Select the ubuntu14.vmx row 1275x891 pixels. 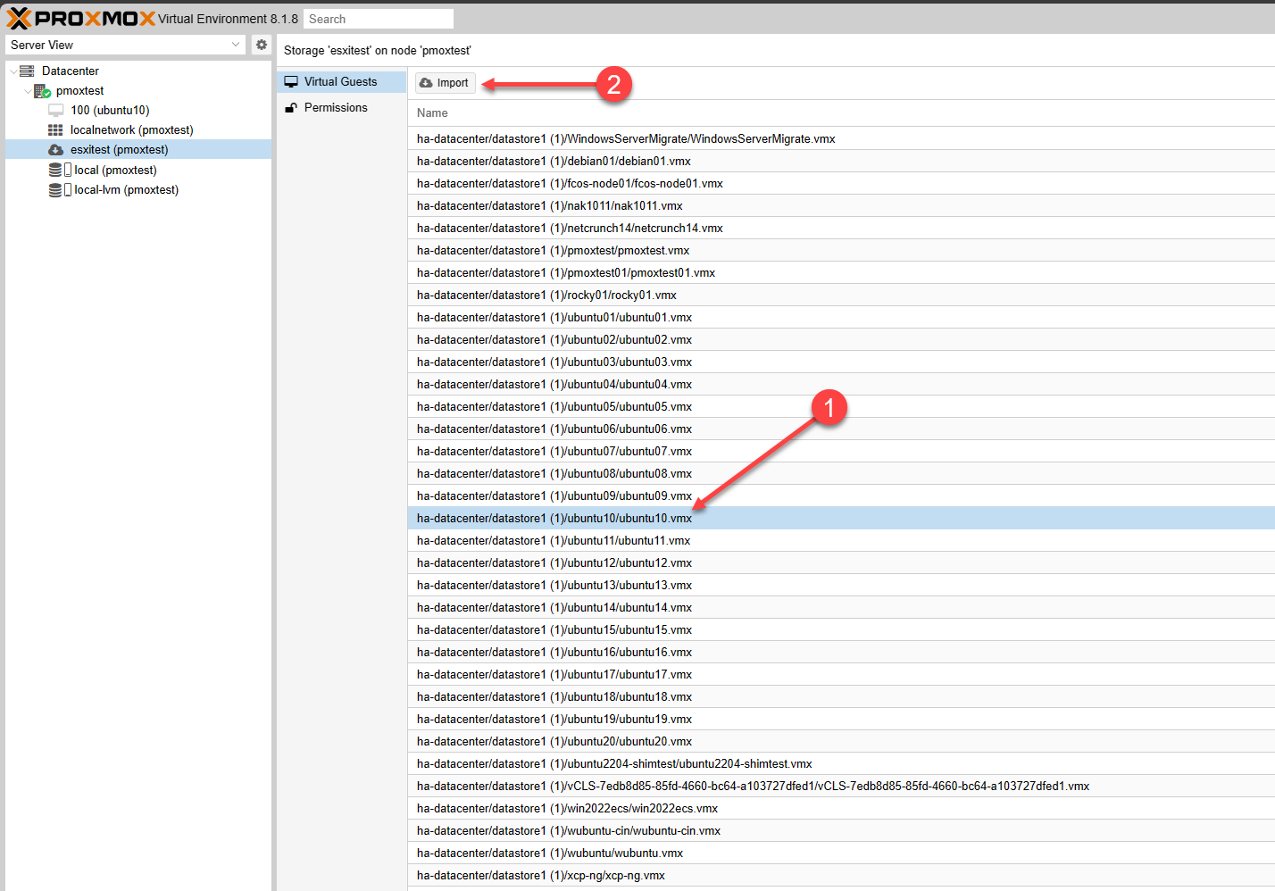click(x=841, y=607)
